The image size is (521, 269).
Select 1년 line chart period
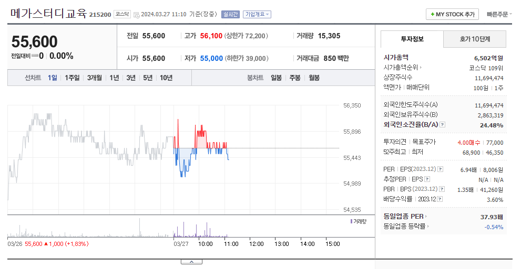click(114, 78)
